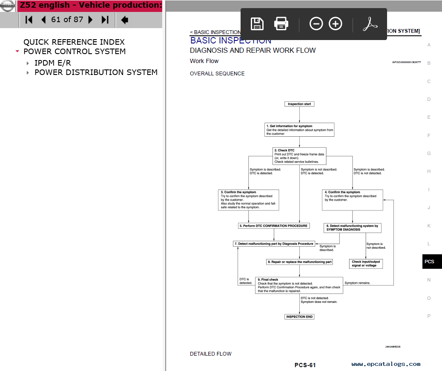Select index tab letter C
The image size is (442, 371).
point(429,81)
